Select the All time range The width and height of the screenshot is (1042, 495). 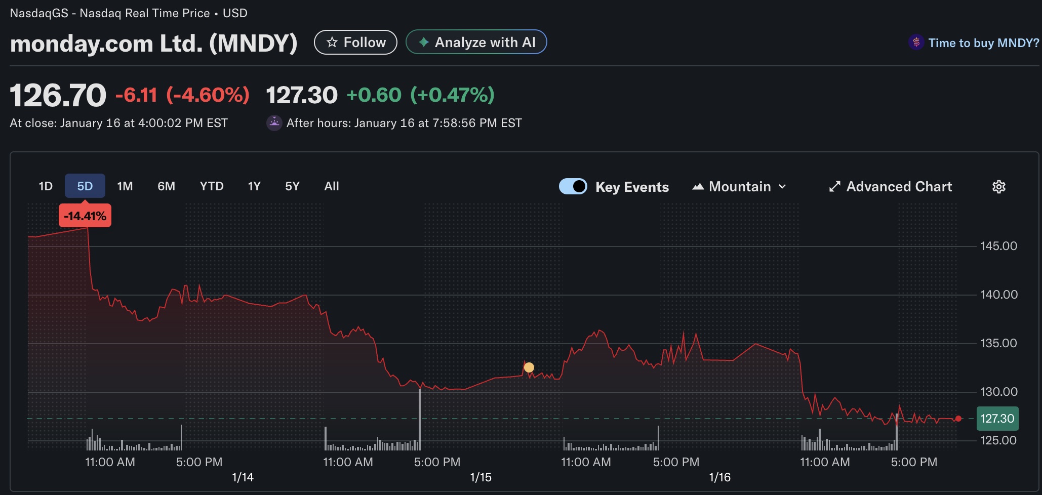click(332, 186)
